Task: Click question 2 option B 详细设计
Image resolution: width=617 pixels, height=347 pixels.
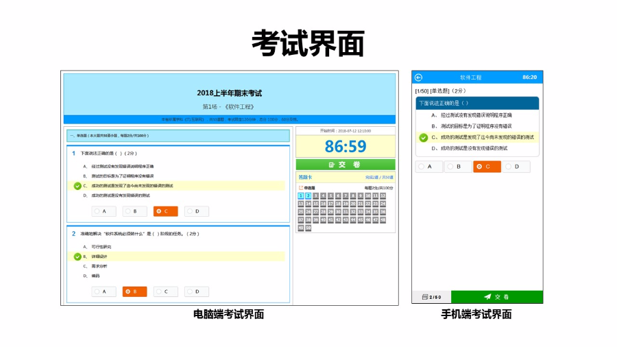Action: [99, 256]
